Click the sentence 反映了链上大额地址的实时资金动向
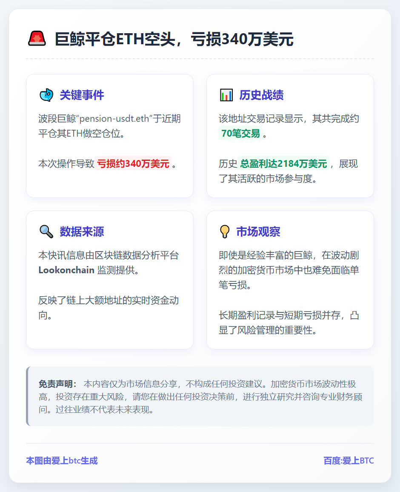The width and height of the screenshot is (400, 492). [109, 308]
